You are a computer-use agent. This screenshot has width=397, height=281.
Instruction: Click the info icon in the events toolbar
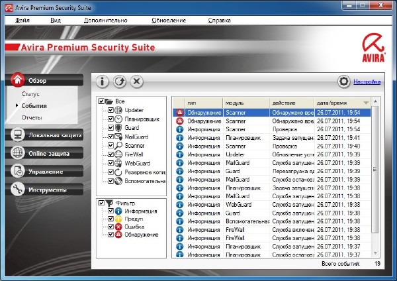(102, 82)
